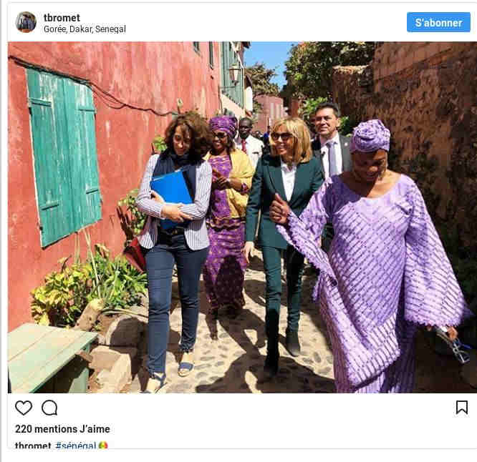Open the tbromet profile avatar

(26, 22)
